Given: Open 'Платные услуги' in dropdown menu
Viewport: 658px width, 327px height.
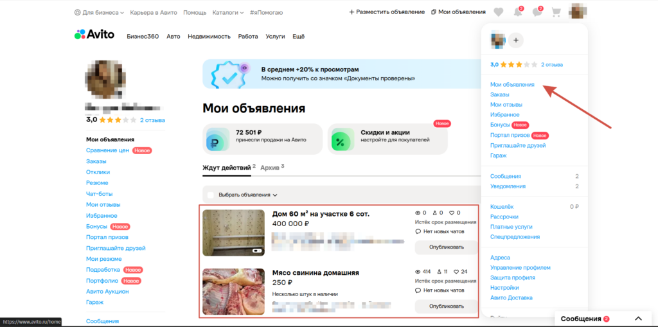Looking at the screenshot, I should [x=511, y=227].
